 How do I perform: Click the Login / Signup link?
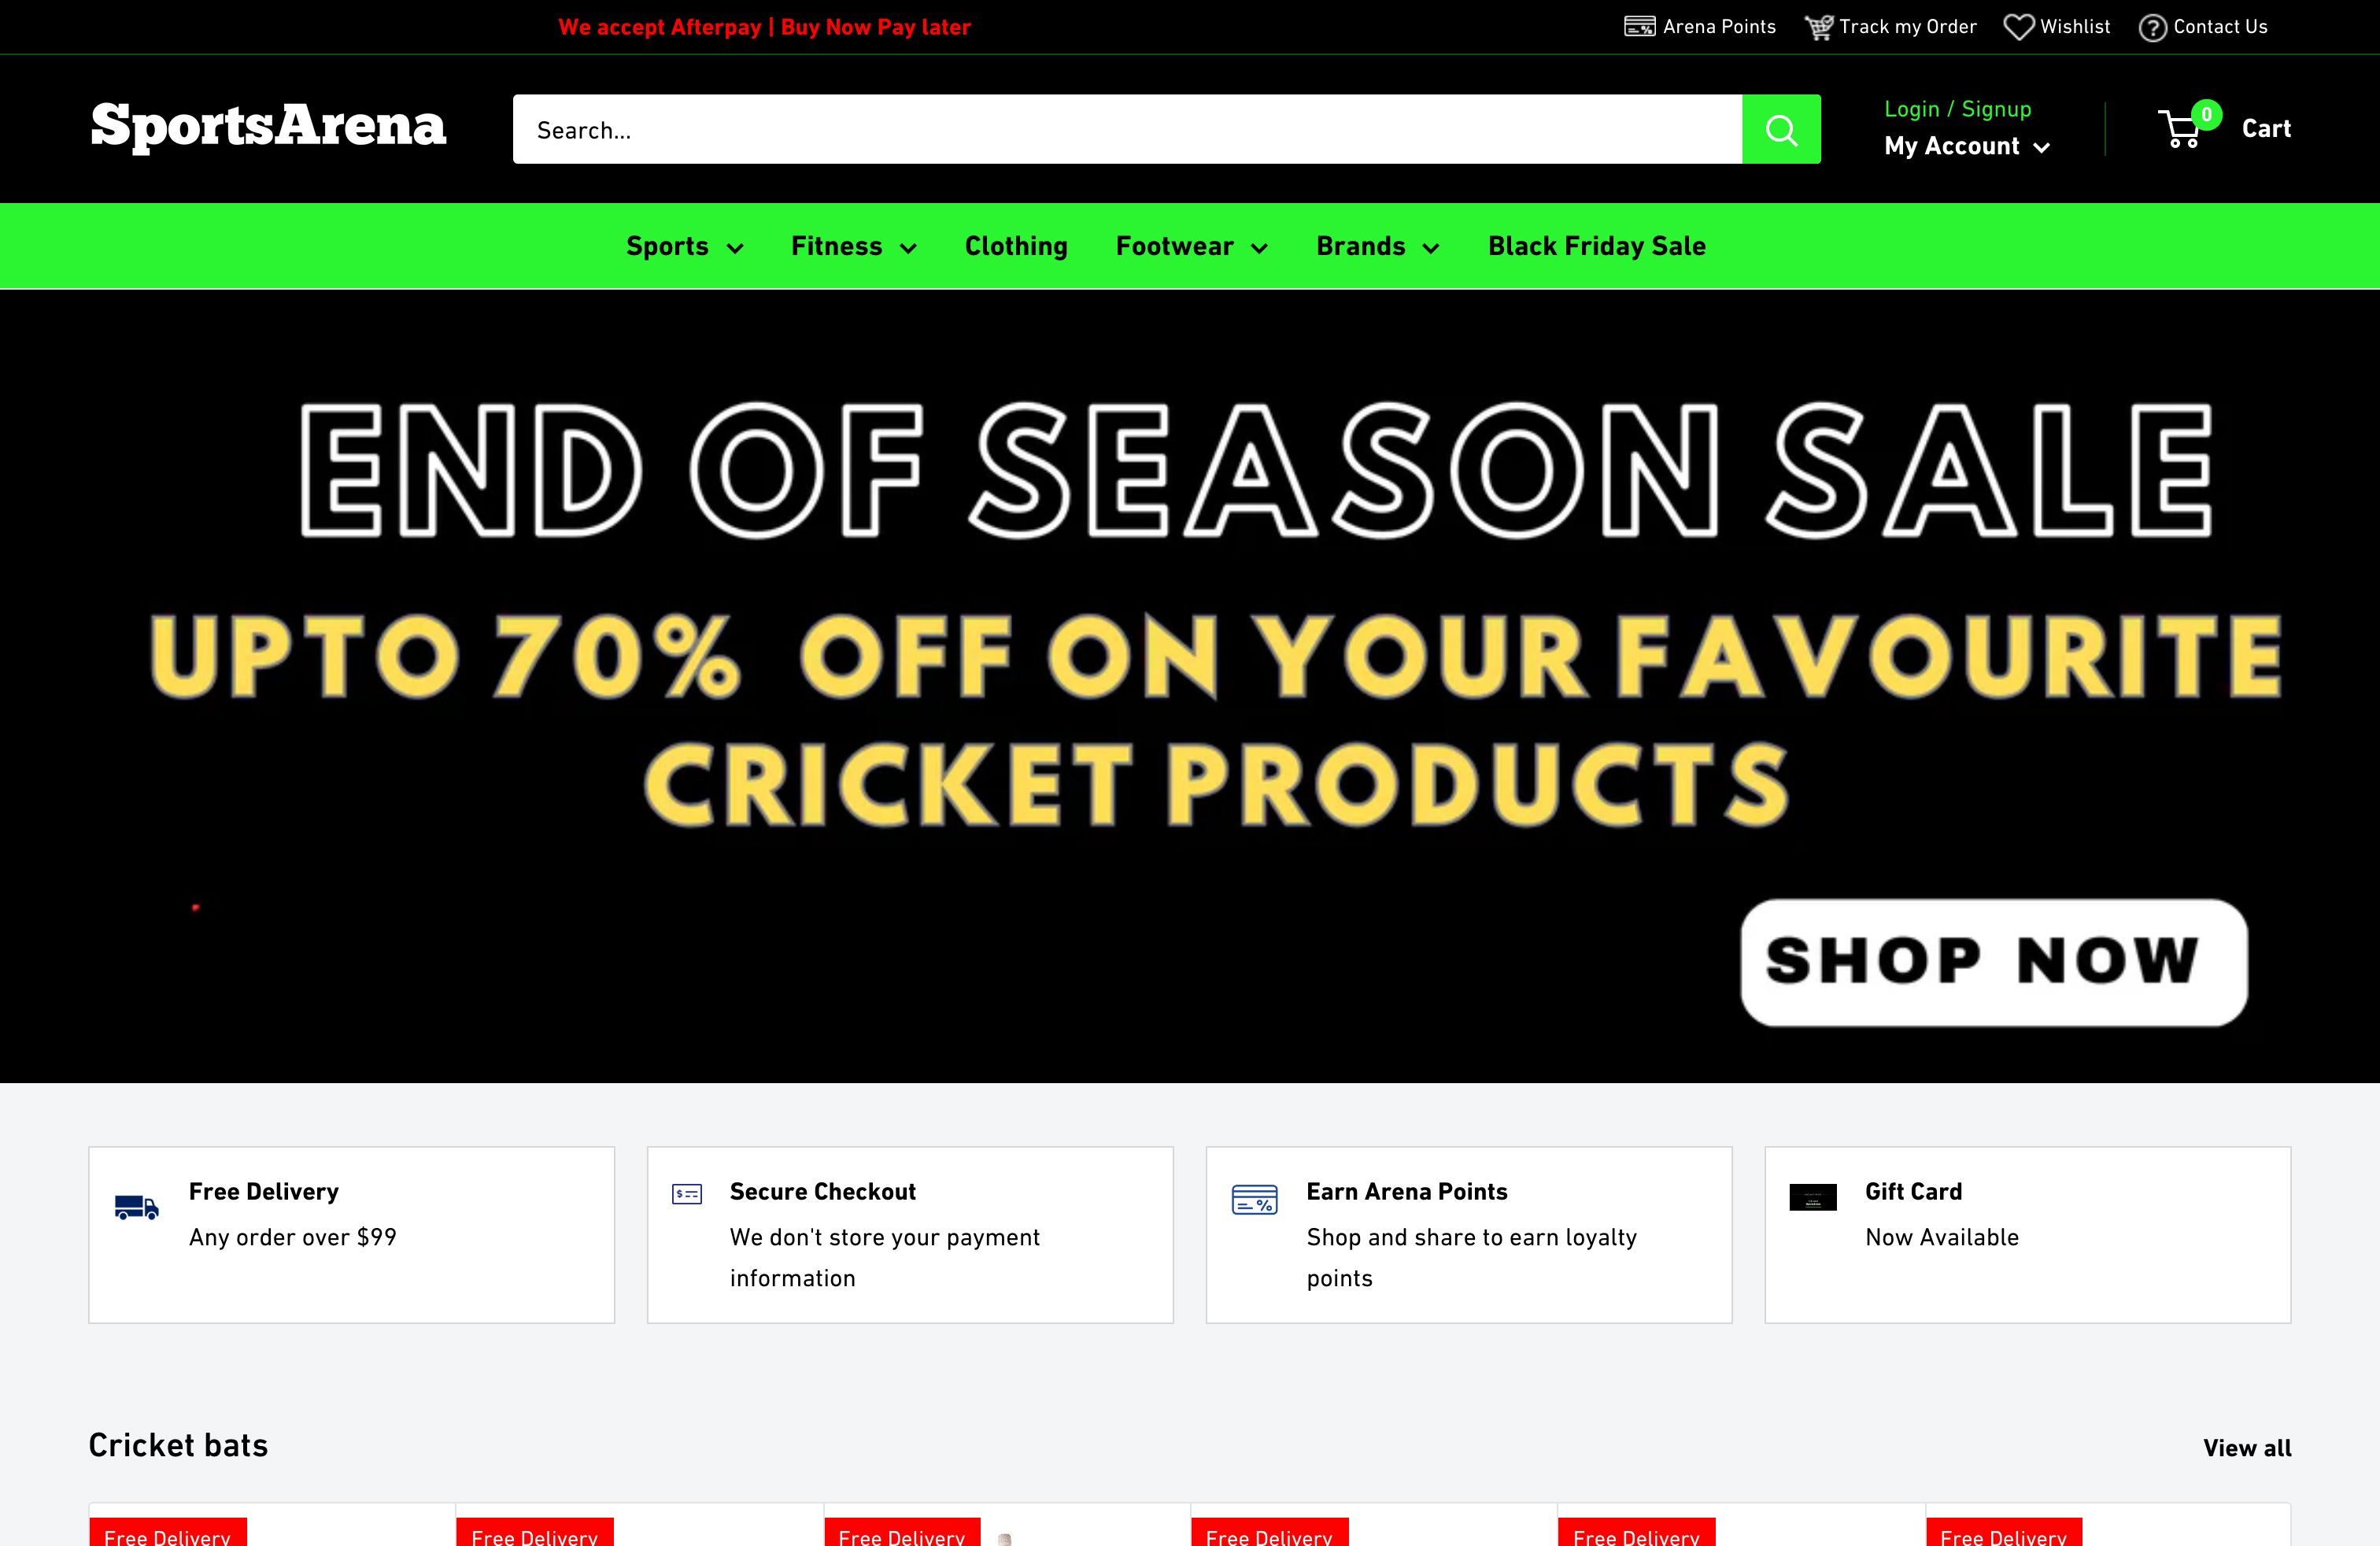pos(1957,108)
